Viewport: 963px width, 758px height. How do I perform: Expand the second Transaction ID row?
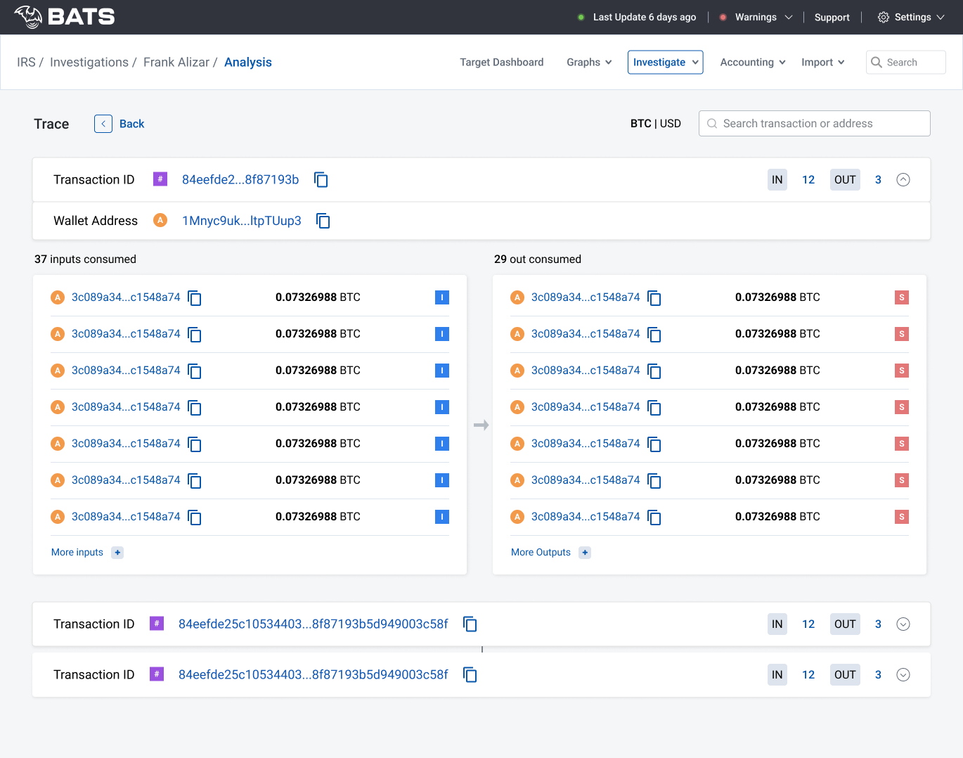(x=903, y=624)
